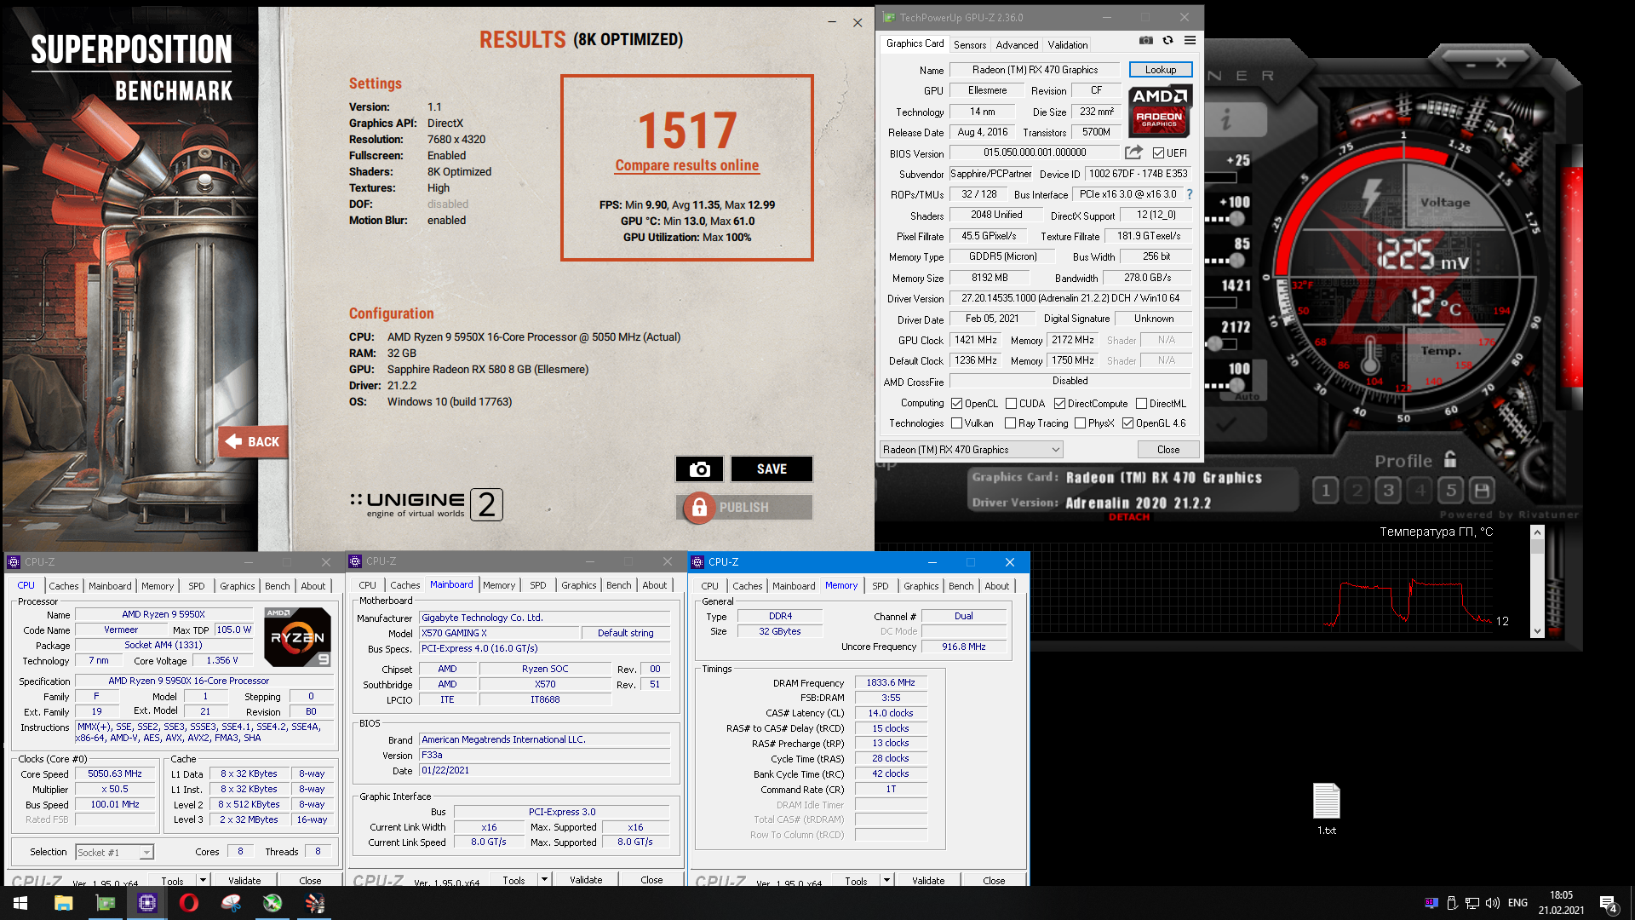
Task: Open Graphics tab in CPU-Z Memory window
Action: click(x=921, y=586)
